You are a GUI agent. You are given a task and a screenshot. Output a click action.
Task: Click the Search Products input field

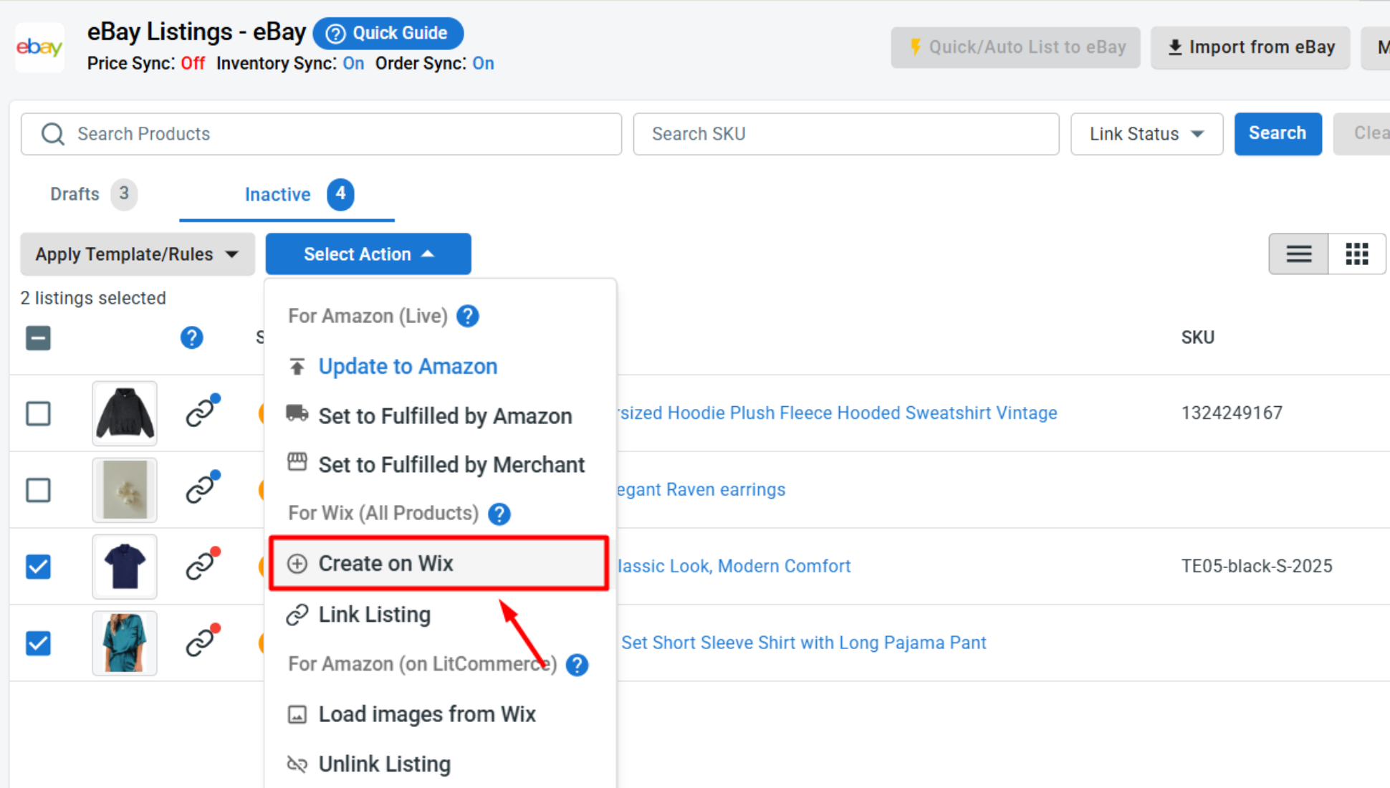321,134
